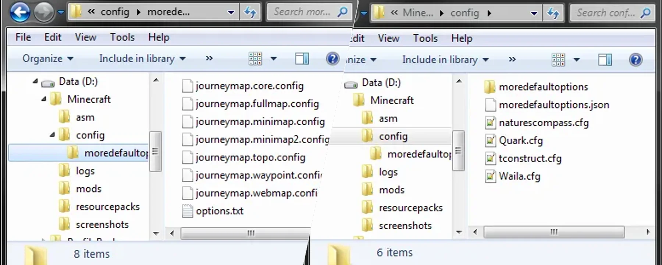Select the Quark.cfg file icon
This screenshot has width=662, height=265.
[490, 141]
